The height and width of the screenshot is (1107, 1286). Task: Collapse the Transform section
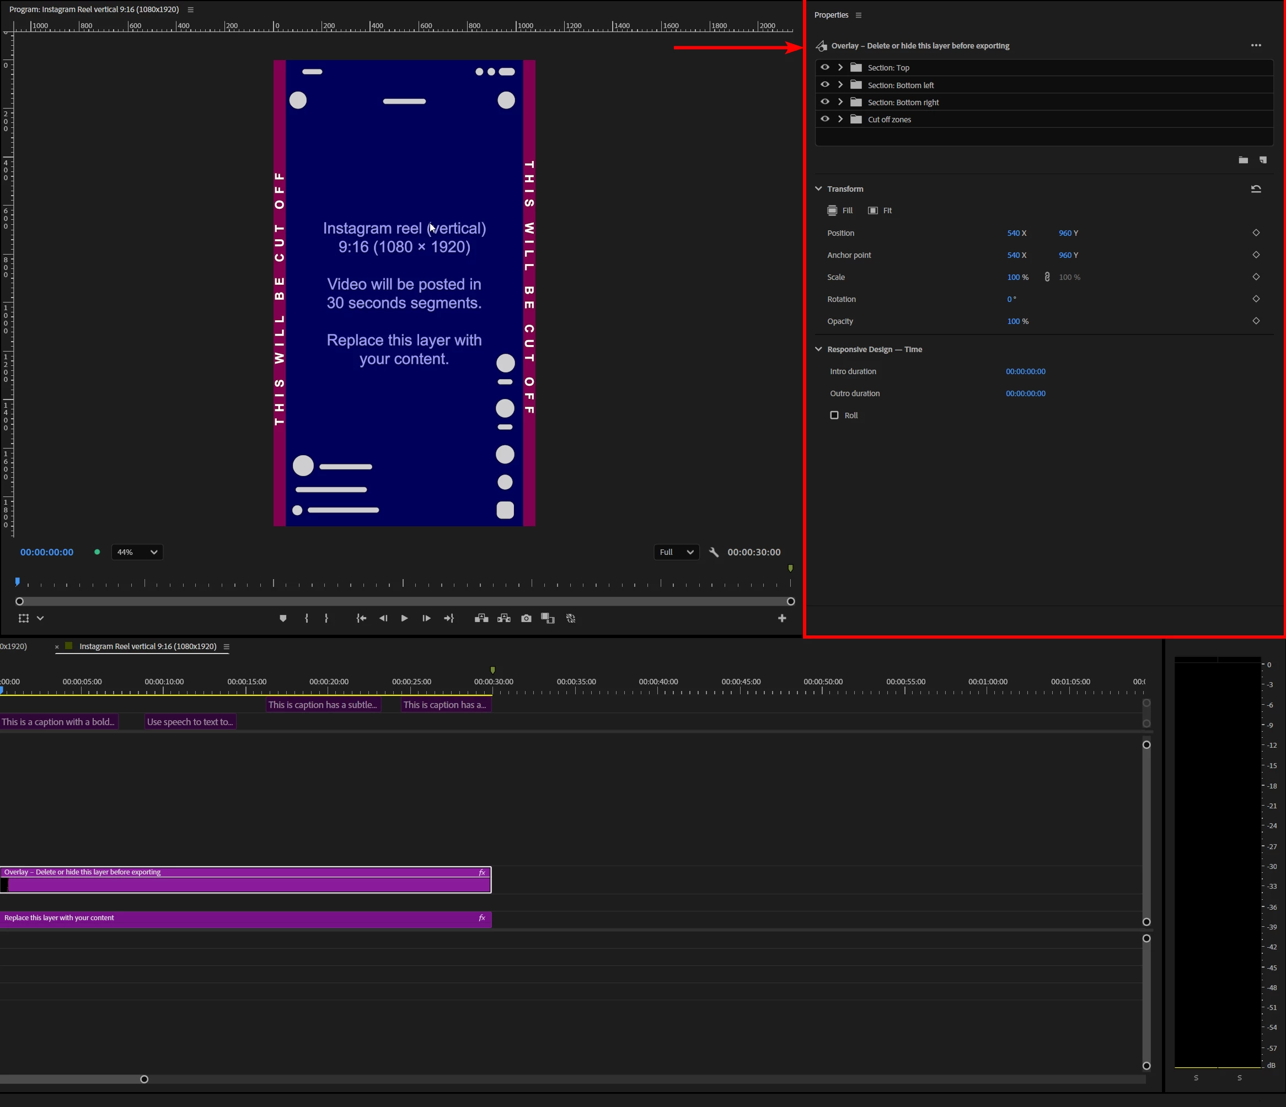pyautogui.click(x=819, y=188)
